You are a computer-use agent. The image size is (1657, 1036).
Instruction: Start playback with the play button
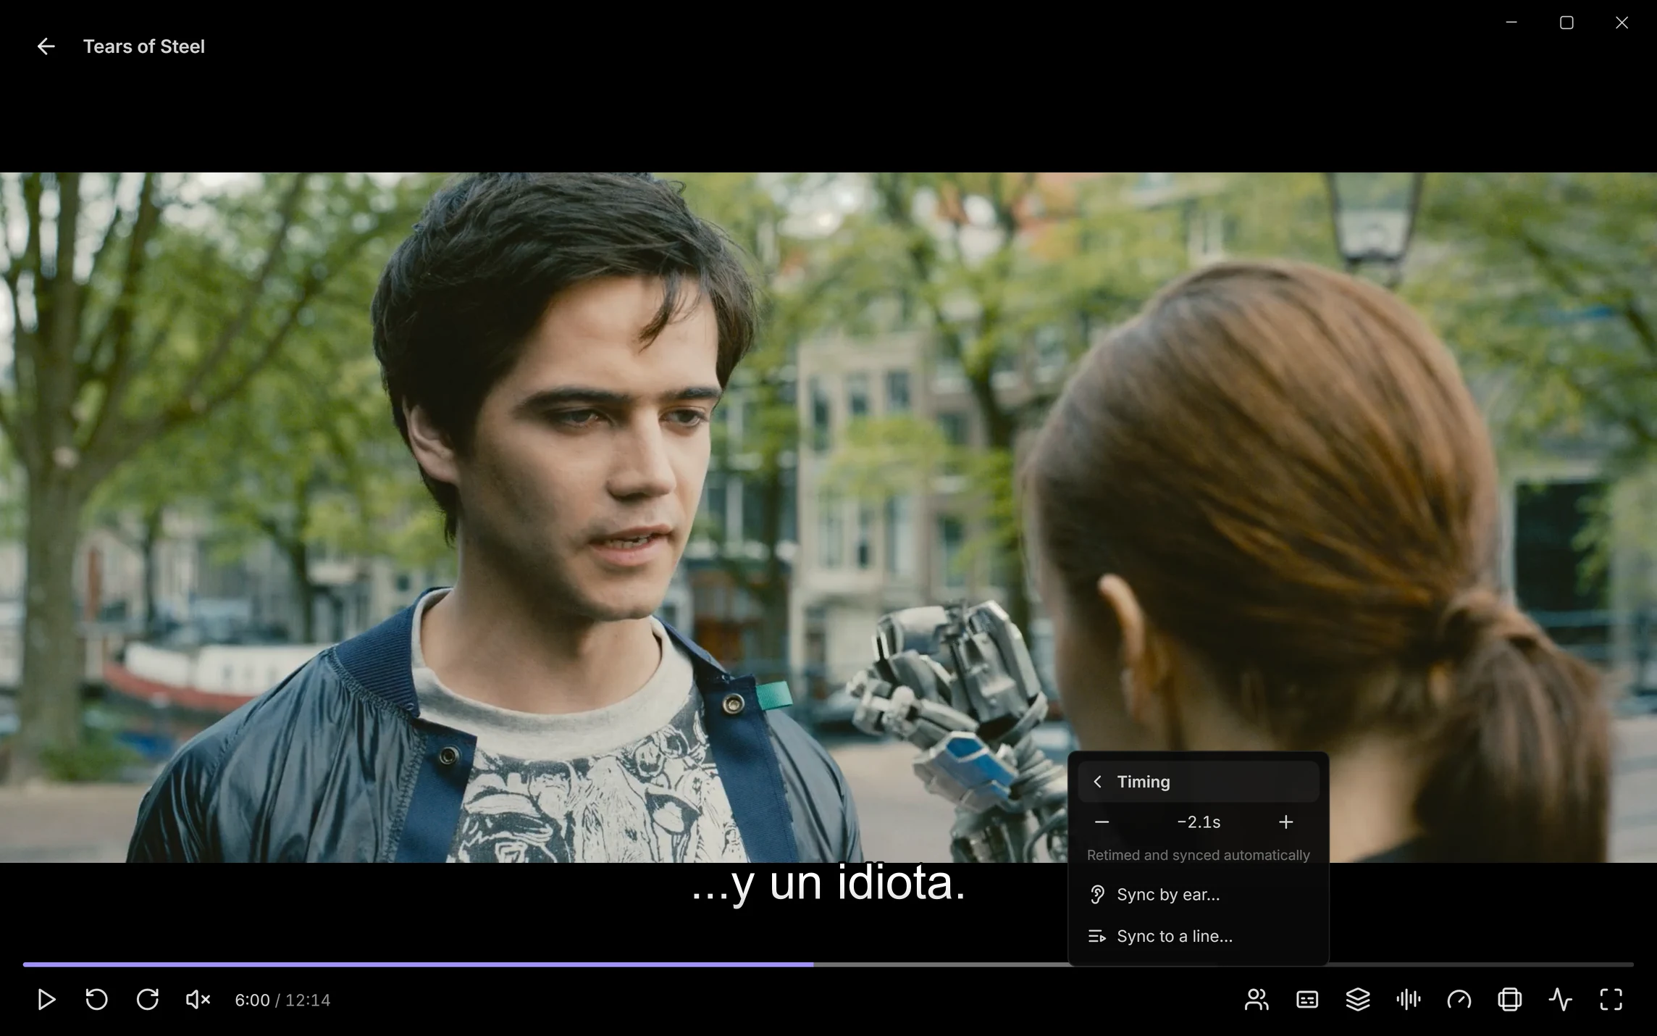(x=46, y=1000)
